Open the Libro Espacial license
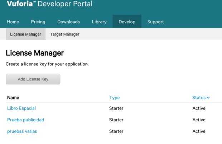The image size is (222, 144). (21, 108)
